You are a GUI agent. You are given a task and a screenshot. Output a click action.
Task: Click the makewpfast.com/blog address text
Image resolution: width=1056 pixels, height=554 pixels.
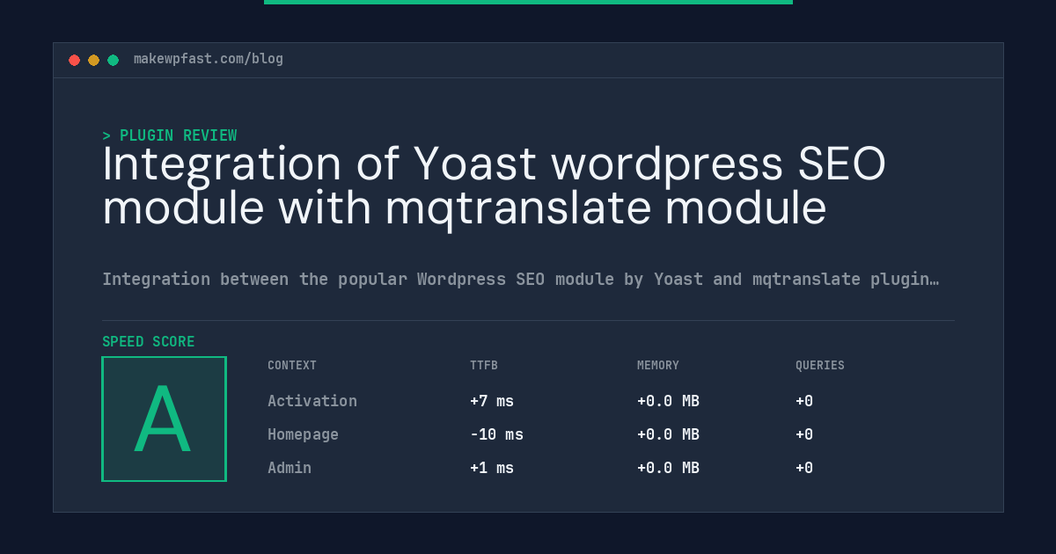click(x=209, y=59)
